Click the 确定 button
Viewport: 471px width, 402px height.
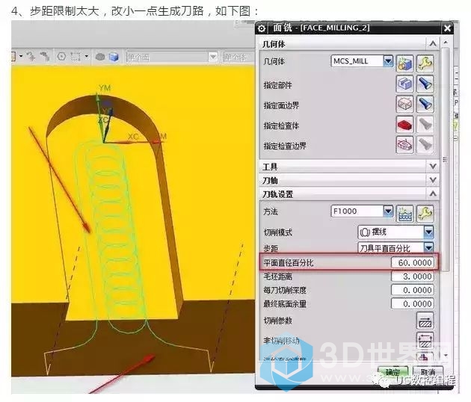pyautogui.click(x=392, y=372)
